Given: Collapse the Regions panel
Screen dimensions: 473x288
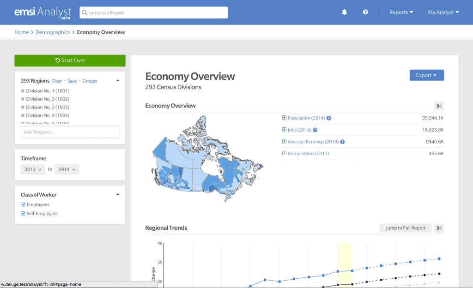Looking at the screenshot, I should pyautogui.click(x=118, y=80).
